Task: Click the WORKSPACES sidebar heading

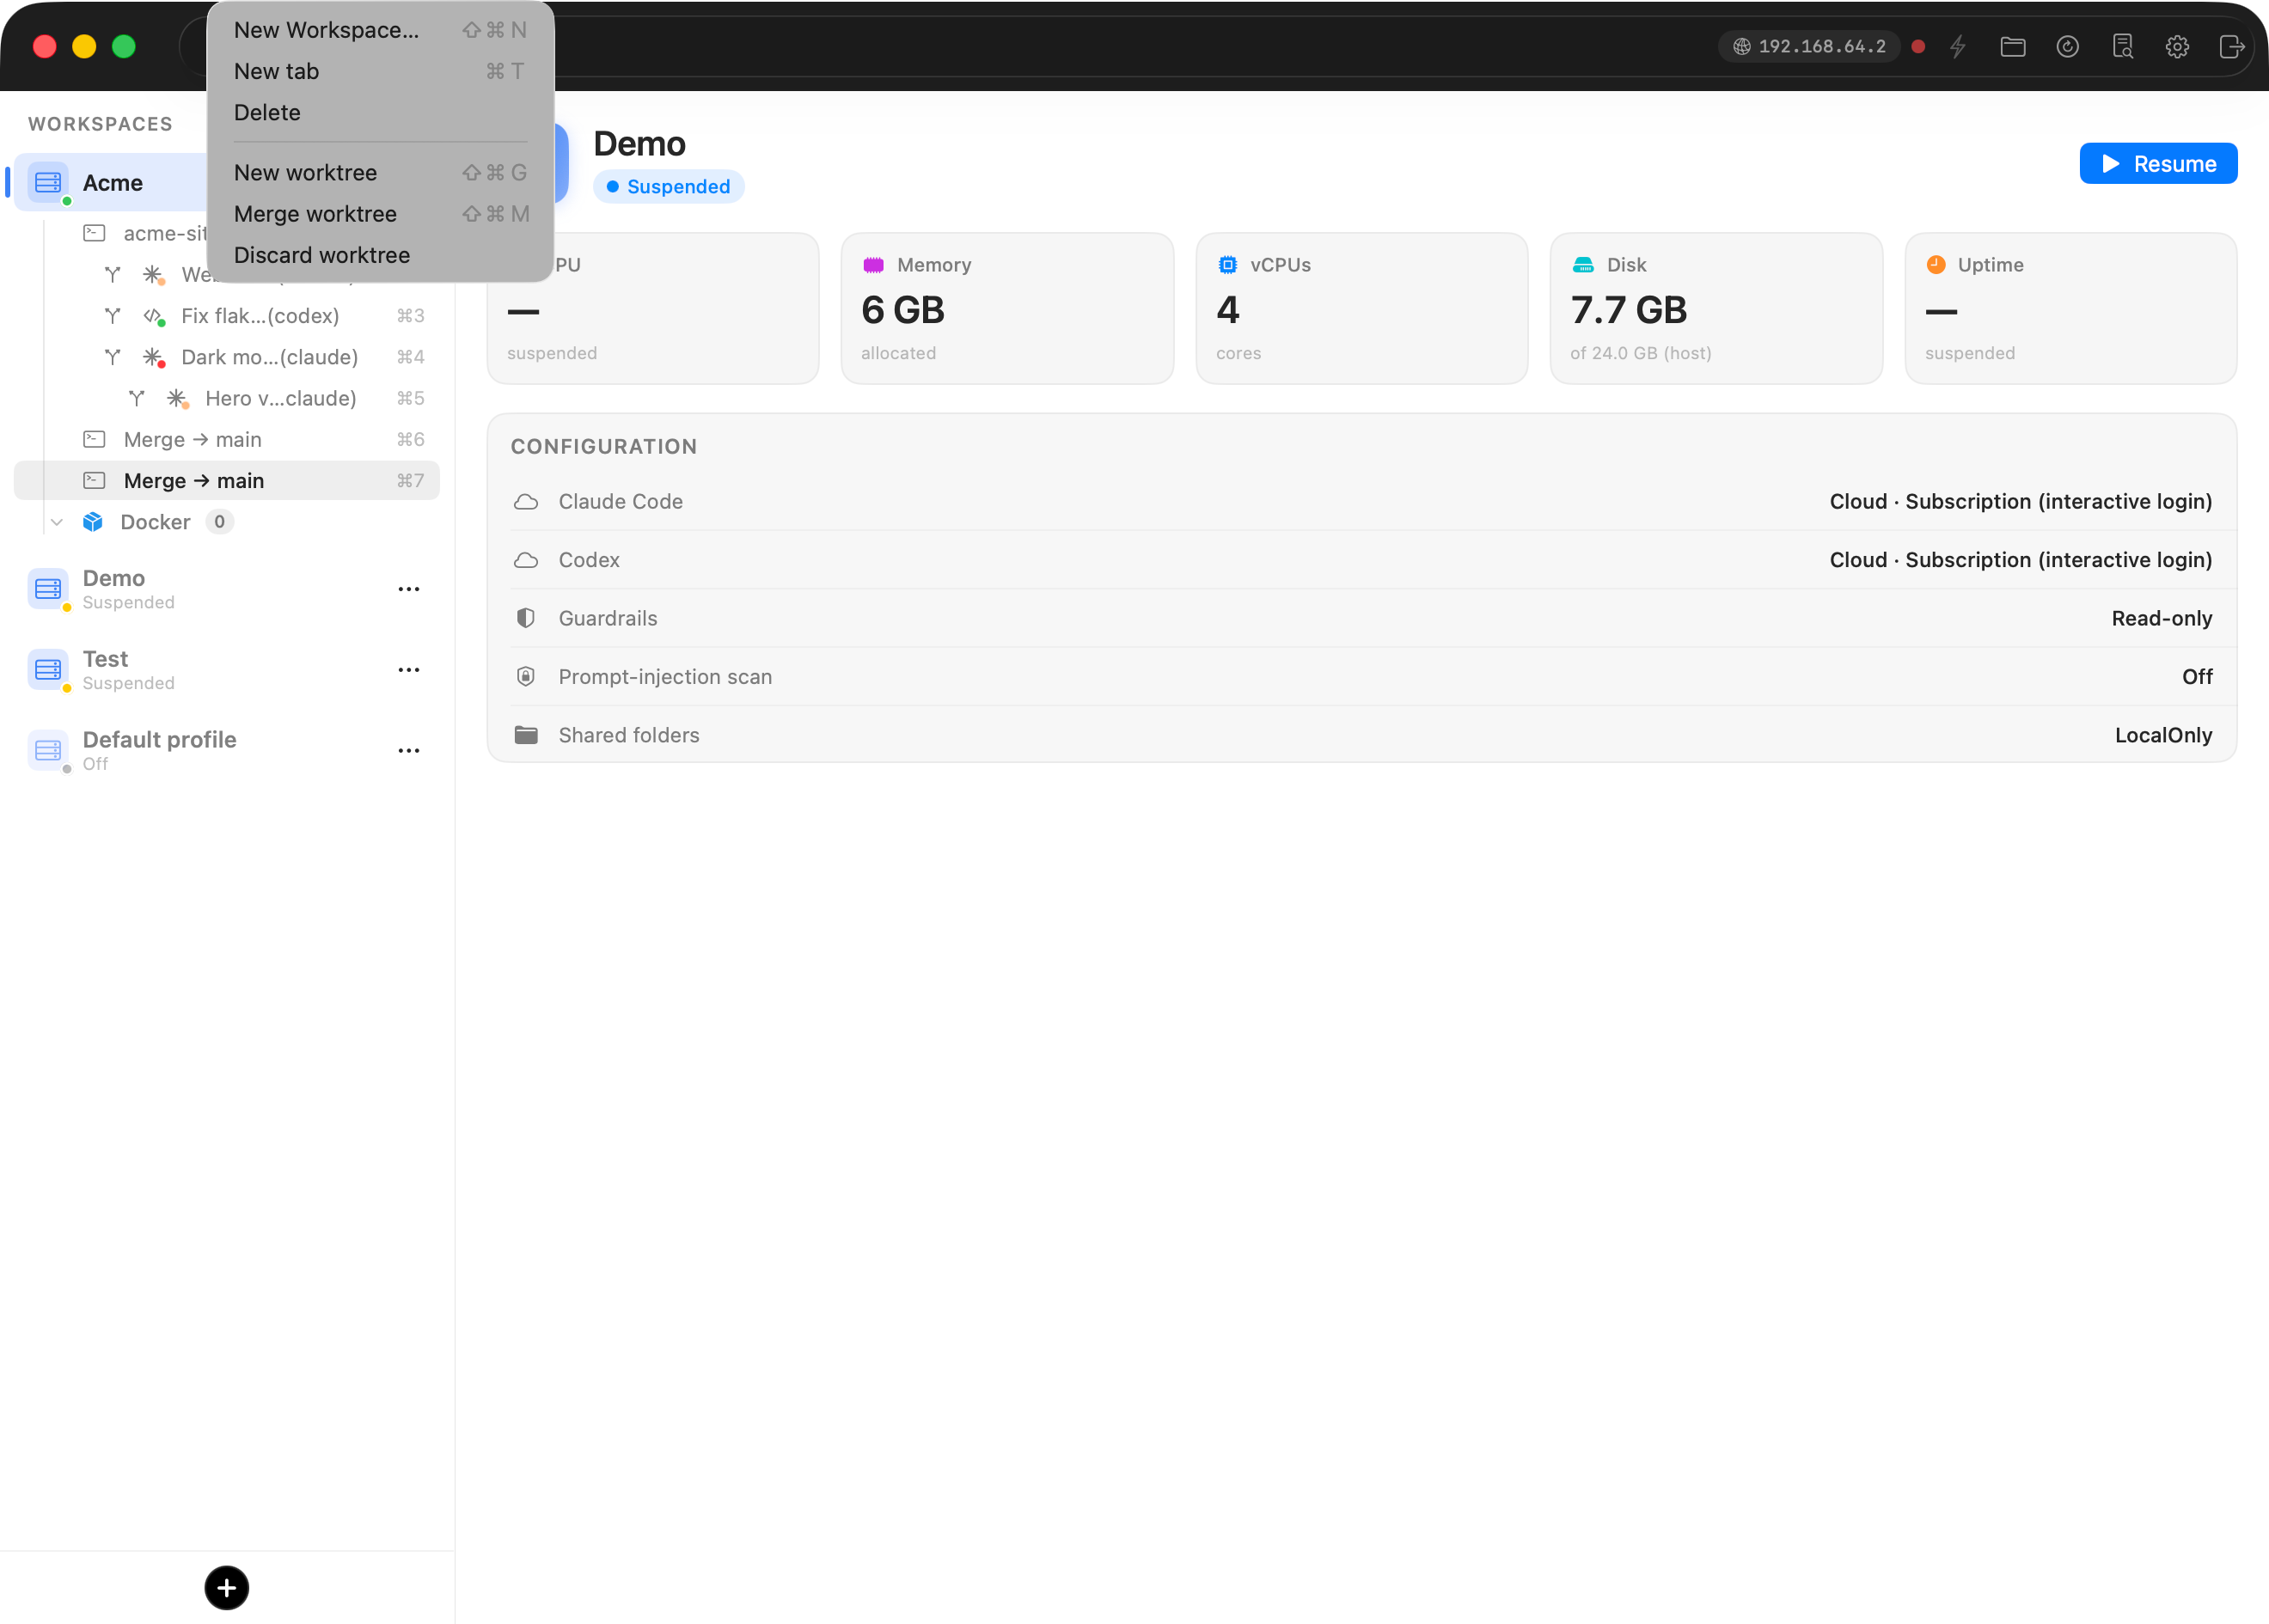Action: click(x=100, y=124)
